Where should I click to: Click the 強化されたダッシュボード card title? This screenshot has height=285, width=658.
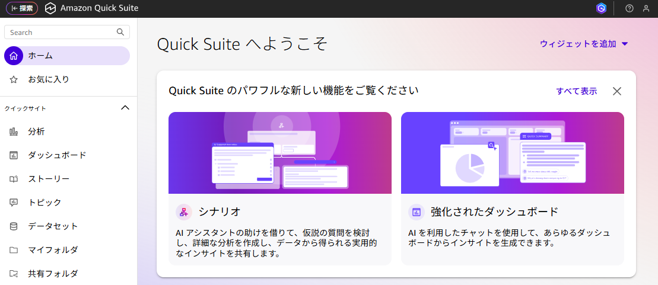pos(494,212)
